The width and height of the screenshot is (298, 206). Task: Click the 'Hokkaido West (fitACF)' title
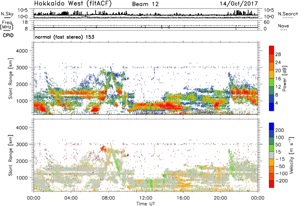[x=73, y=4]
